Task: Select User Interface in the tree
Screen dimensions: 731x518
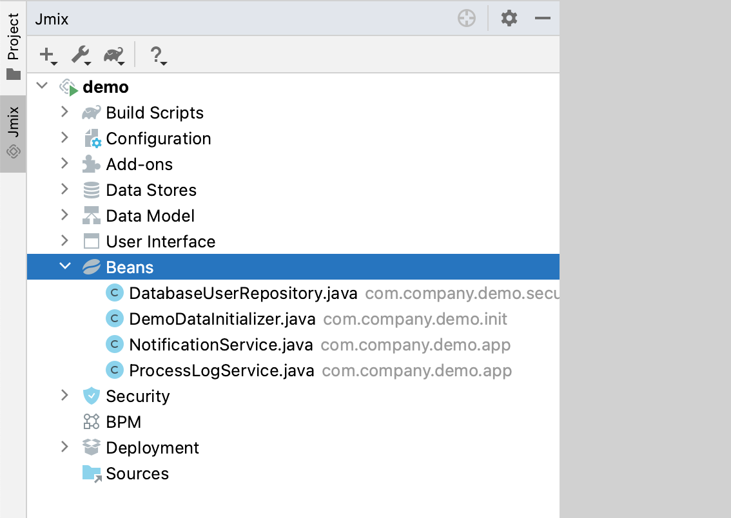Action: 161,242
